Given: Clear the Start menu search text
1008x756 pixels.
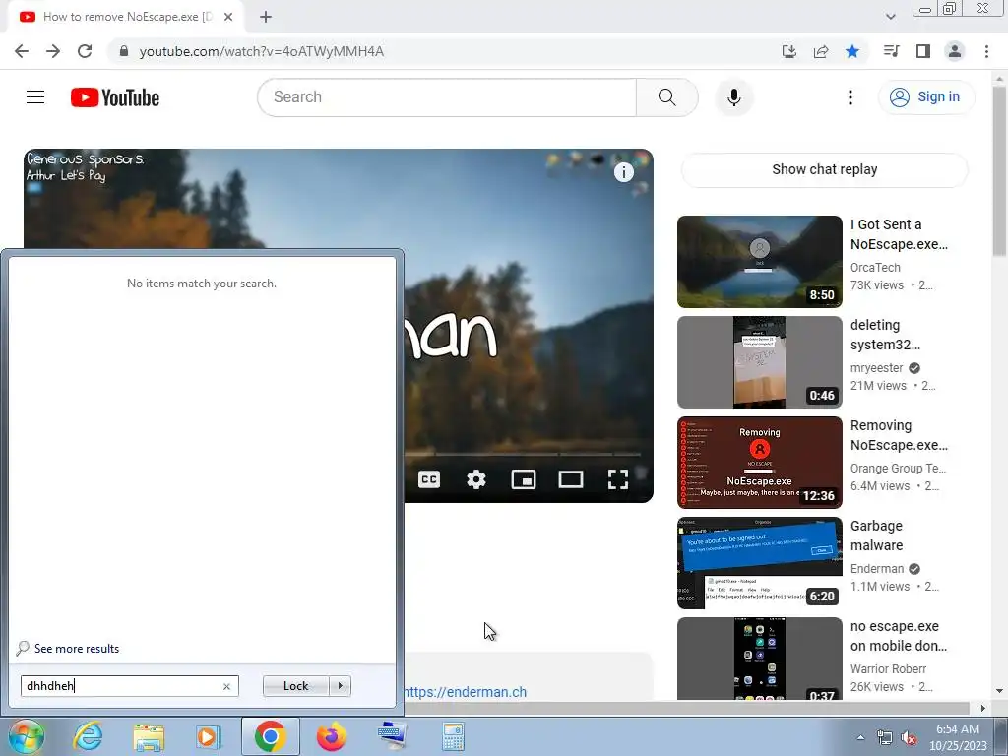Looking at the screenshot, I should pos(226,686).
